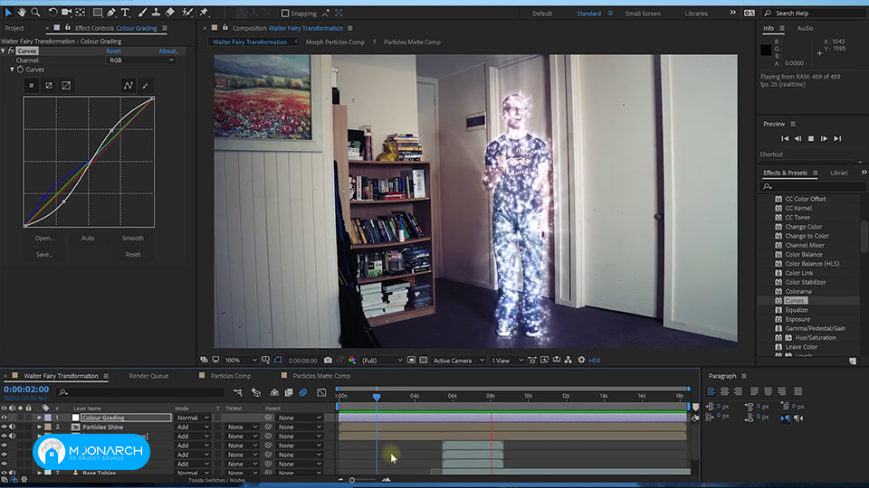The height and width of the screenshot is (488, 869).
Task: Toggle lock on Composition viewer panel
Action: tap(225, 28)
